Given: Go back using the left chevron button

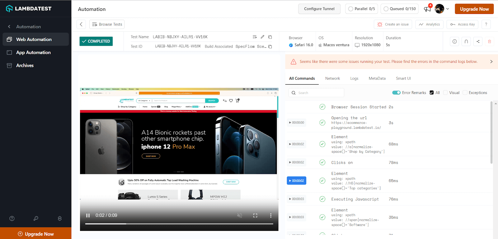Looking at the screenshot, I should click(81, 24).
